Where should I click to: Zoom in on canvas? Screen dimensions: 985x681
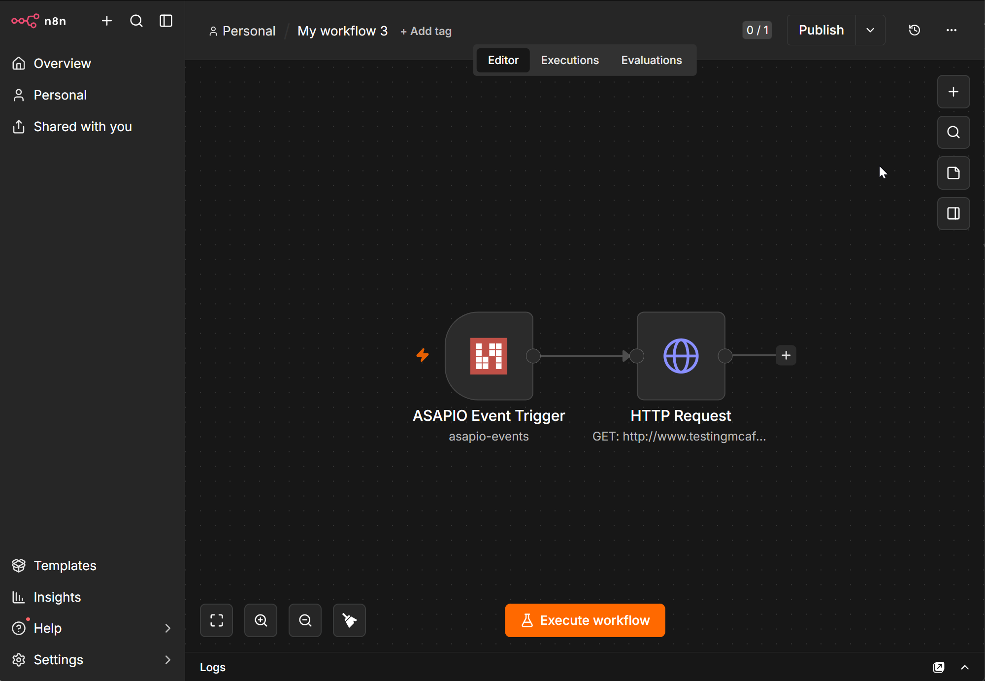point(261,620)
